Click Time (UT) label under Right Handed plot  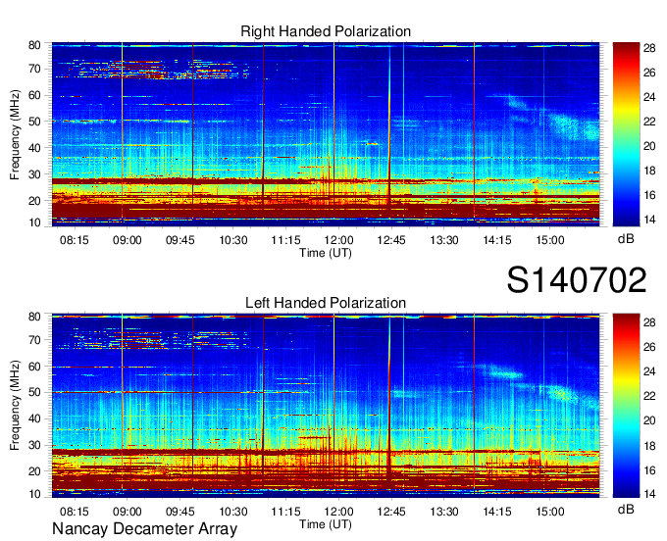point(326,253)
